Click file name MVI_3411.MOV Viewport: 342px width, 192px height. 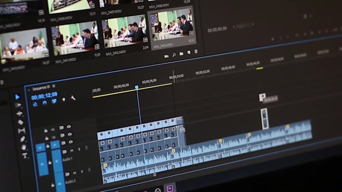point(66,61)
